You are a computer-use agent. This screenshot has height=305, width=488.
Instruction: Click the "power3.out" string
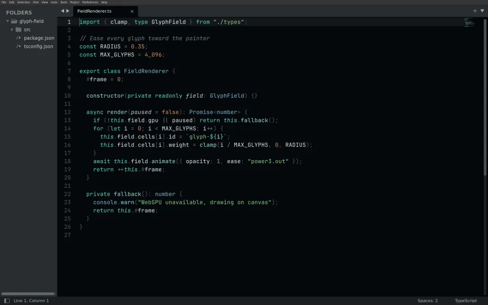(268, 161)
